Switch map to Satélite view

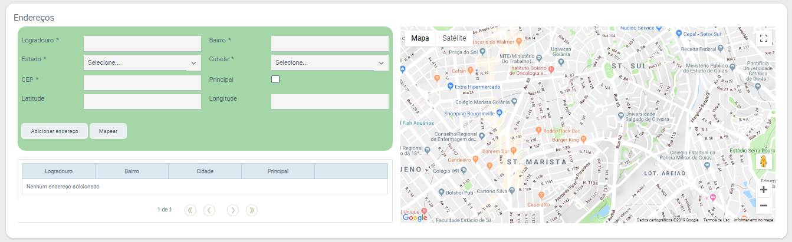(454, 38)
